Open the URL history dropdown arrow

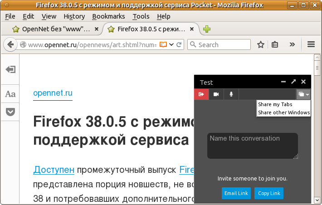pyautogui.click(x=171, y=44)
